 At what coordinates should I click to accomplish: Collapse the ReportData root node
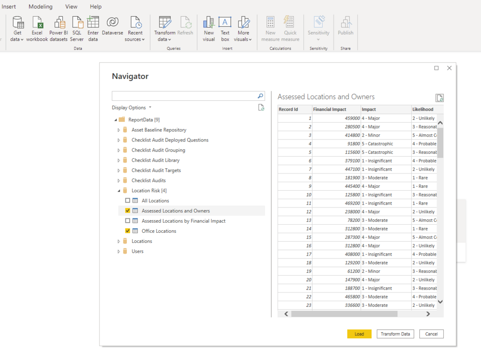coord(116,120)
